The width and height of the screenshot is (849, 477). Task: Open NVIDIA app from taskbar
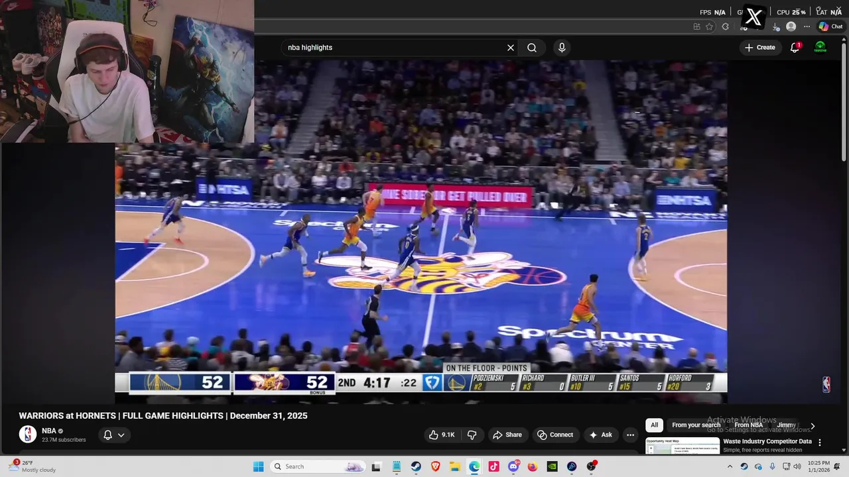(552, 466)
